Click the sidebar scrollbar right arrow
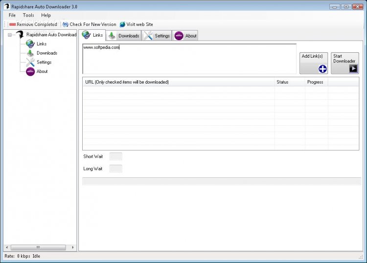The image size is (367, 263). pos(73,247)
